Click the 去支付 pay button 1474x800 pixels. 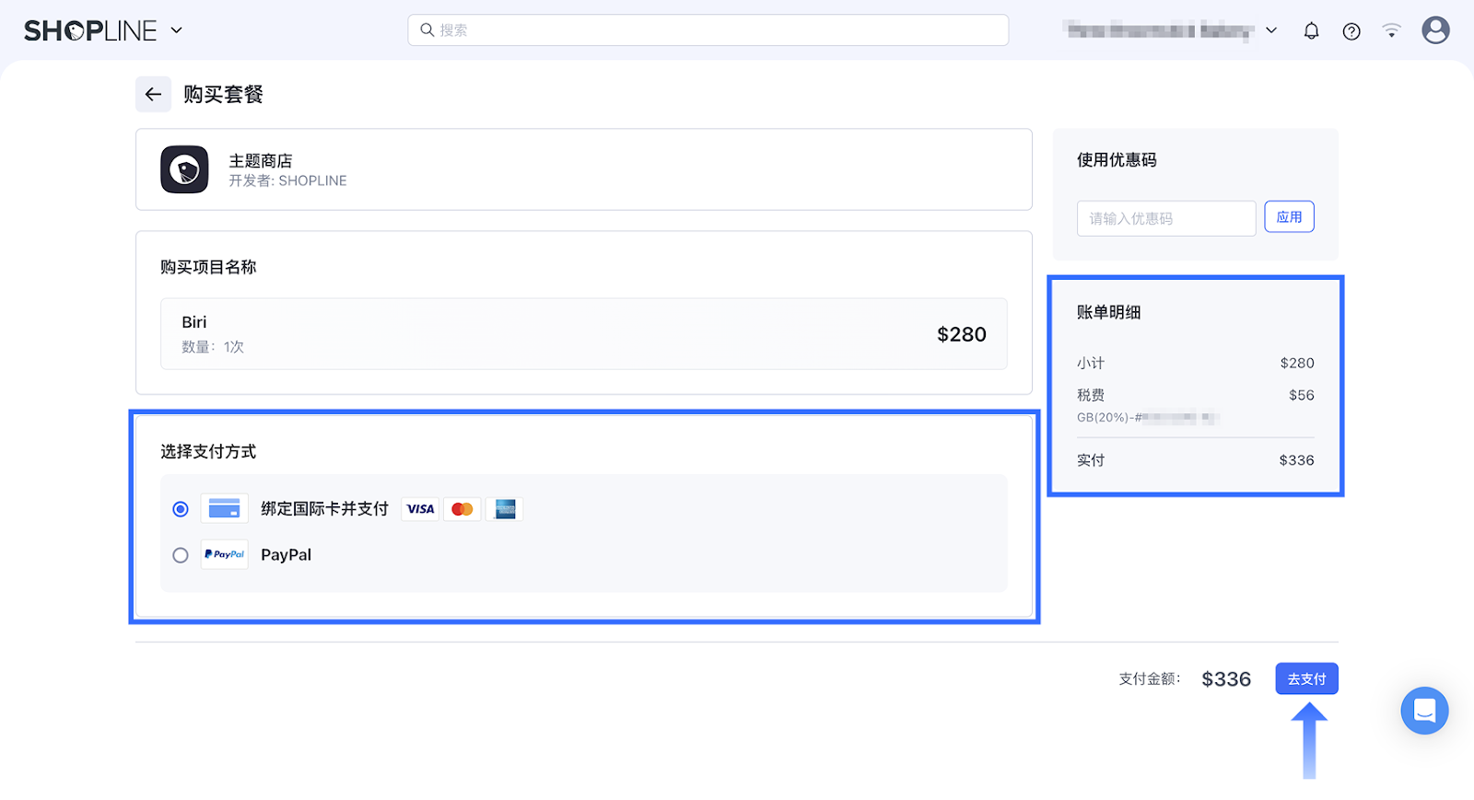(1306, 678)
